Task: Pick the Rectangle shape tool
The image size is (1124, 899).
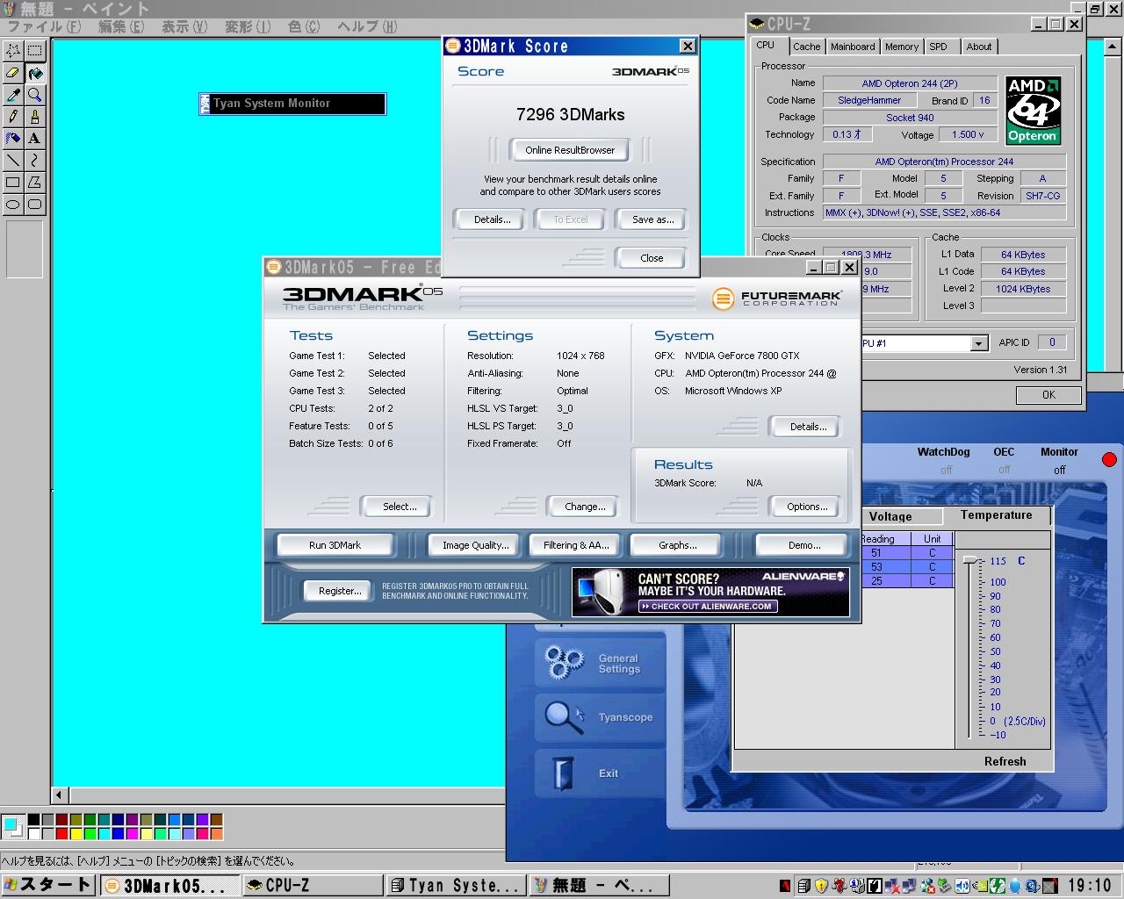Action: point(13,182)
